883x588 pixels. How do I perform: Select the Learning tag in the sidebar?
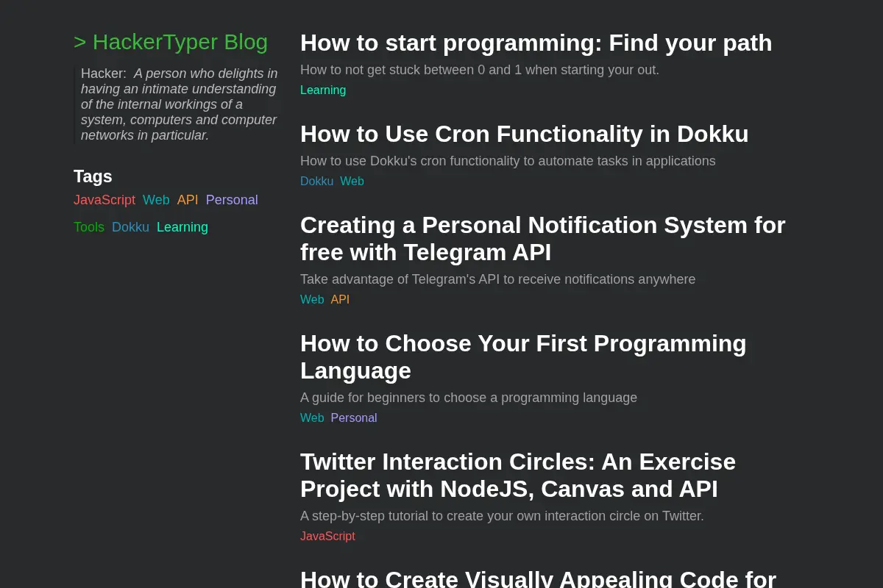182,227
